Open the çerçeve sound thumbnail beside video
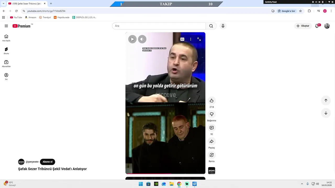The height and width of the screenshot is (188, 335). 211,171
